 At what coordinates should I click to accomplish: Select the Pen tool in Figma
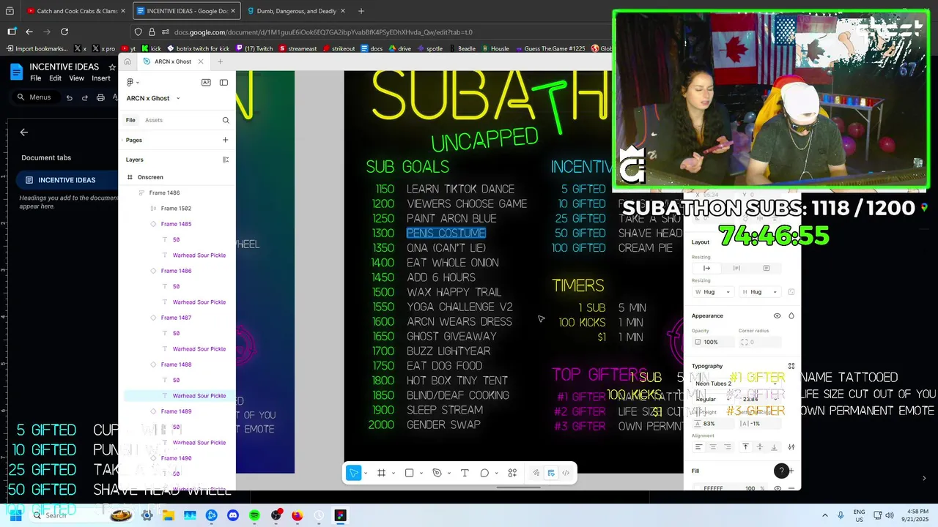(x=437, y=473)
